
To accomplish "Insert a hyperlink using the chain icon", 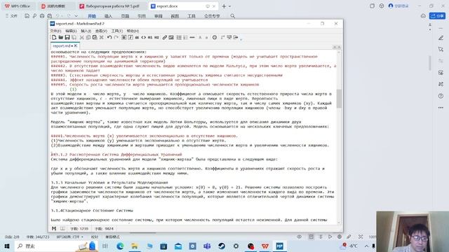I will click(x=165, y=37).
